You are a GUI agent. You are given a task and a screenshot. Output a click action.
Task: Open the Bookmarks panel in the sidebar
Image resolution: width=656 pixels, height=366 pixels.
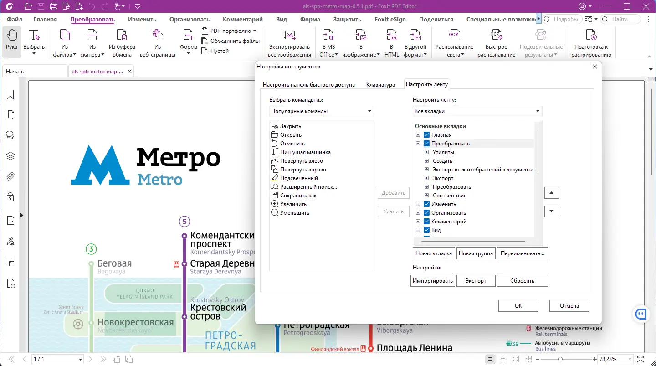pyautogui.click(x=10, y=94)
